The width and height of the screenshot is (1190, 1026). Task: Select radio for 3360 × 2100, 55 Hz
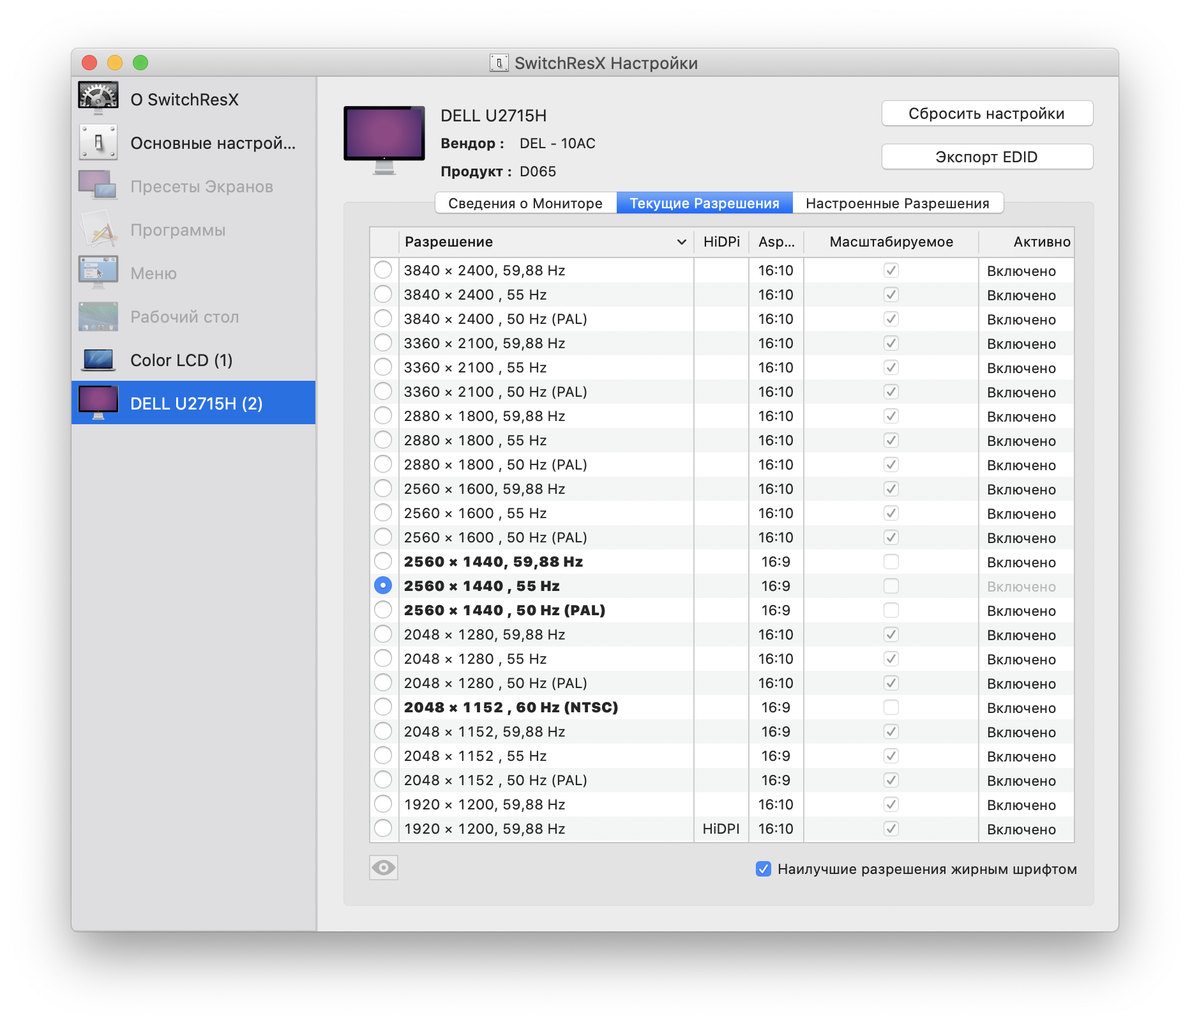tap(383, 367)
